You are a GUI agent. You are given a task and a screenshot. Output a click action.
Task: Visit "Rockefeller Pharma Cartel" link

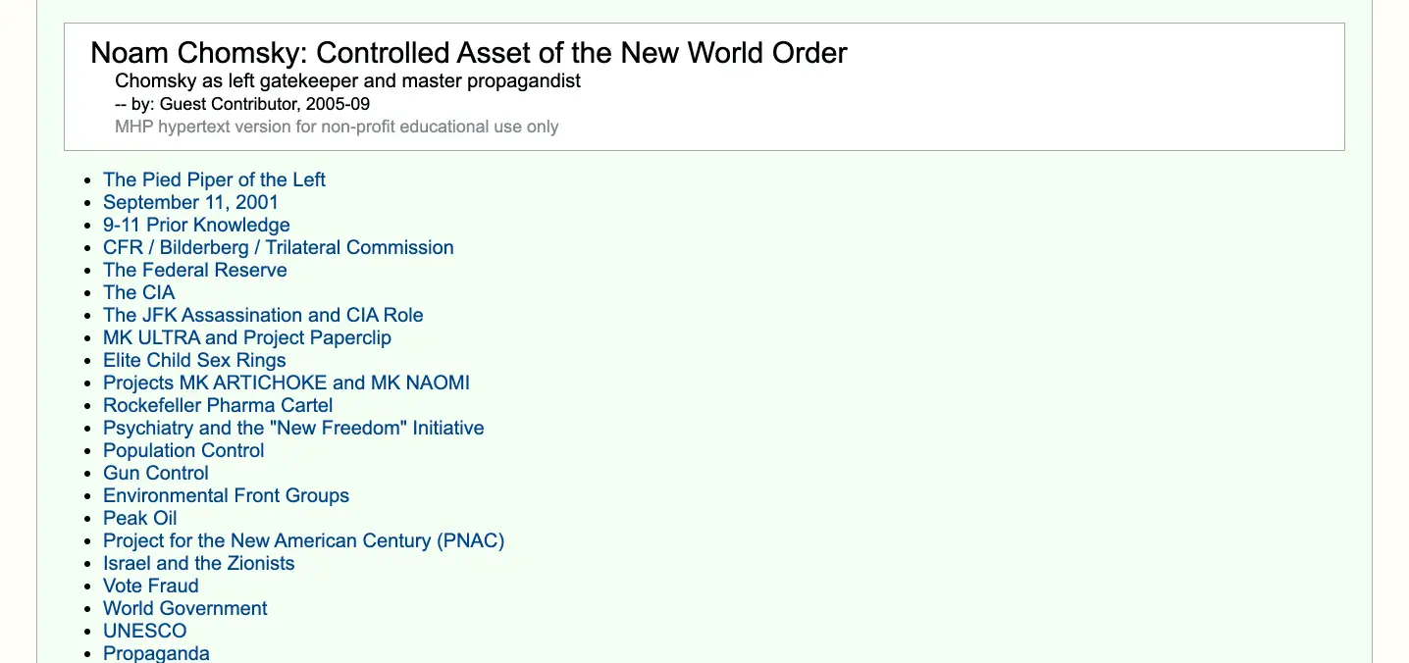click(x=218, y=405)
